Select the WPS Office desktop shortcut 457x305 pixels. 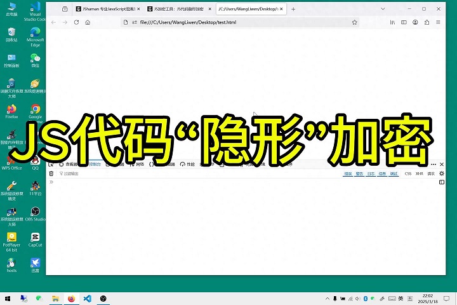tap(11, 164)
